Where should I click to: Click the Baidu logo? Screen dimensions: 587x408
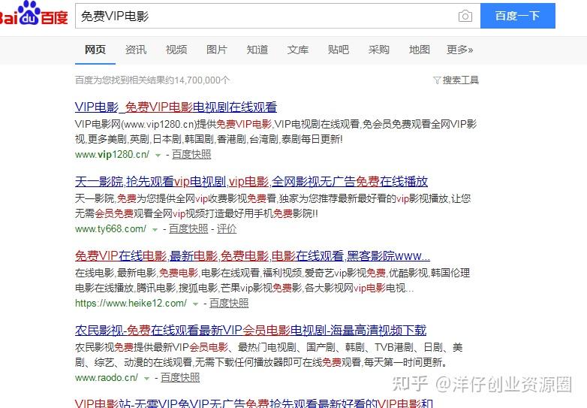click(33, 14)
